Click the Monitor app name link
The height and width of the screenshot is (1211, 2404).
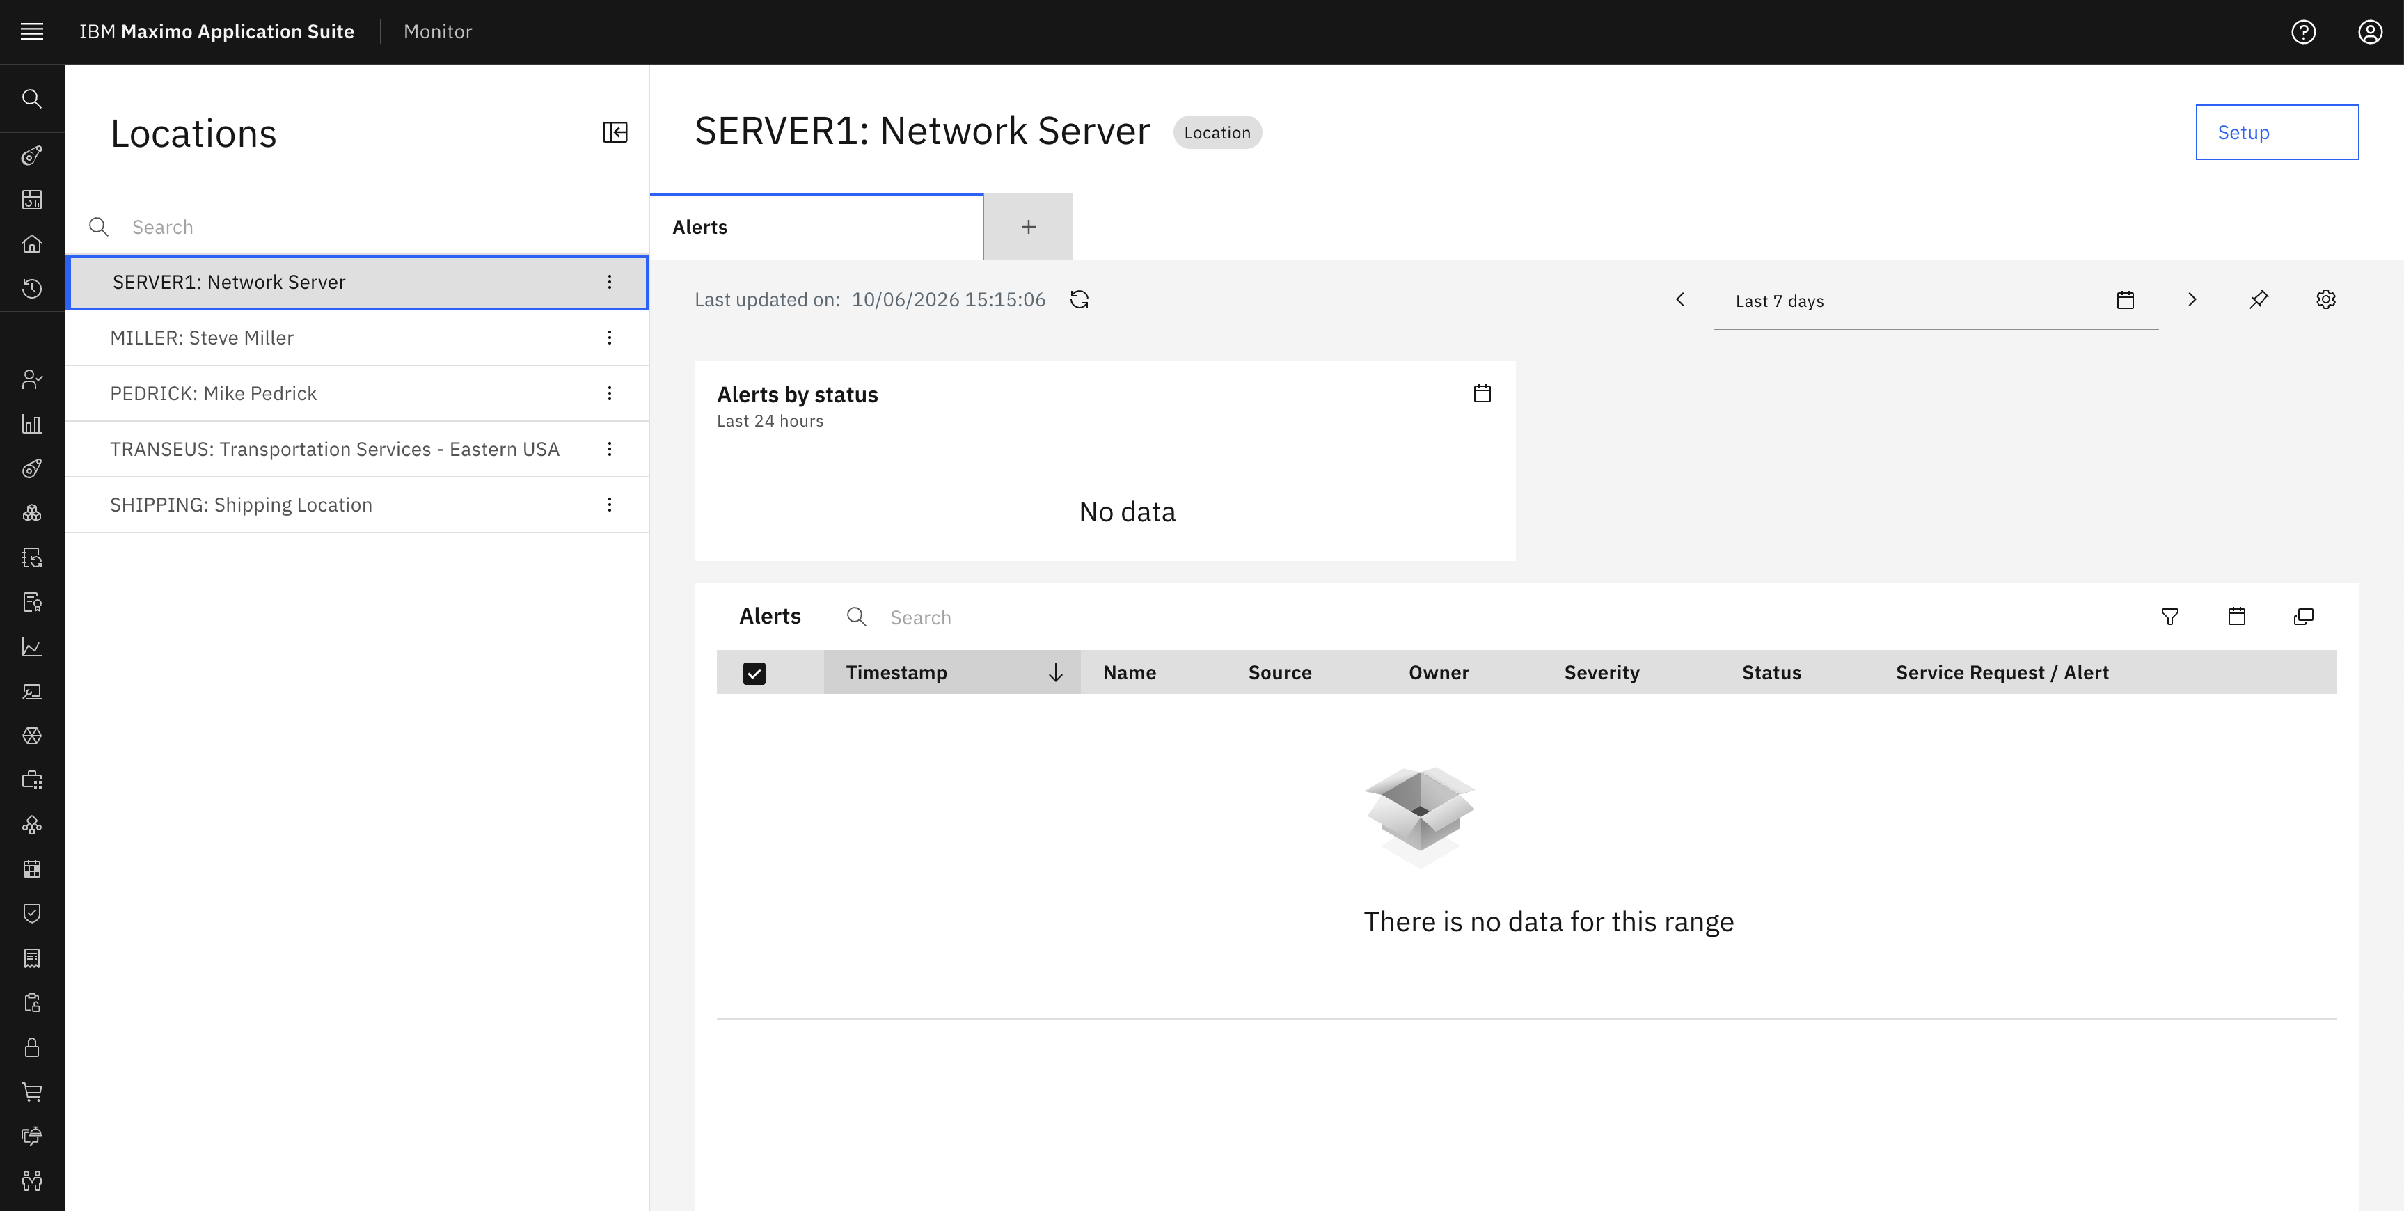tap(438, 32)
